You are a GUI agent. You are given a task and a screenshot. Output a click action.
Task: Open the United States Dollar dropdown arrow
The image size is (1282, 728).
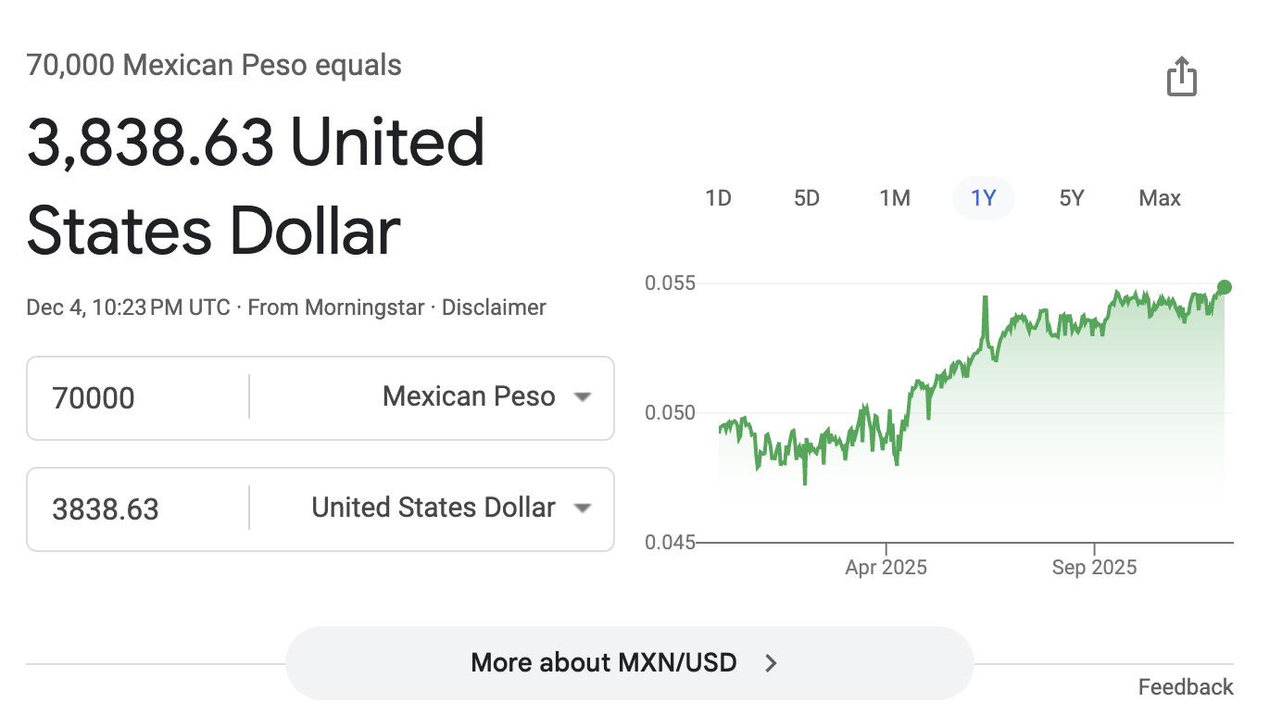point(582,508)
